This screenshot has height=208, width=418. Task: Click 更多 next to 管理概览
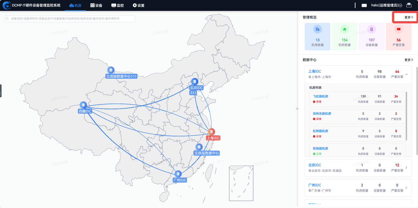(409, 17)
